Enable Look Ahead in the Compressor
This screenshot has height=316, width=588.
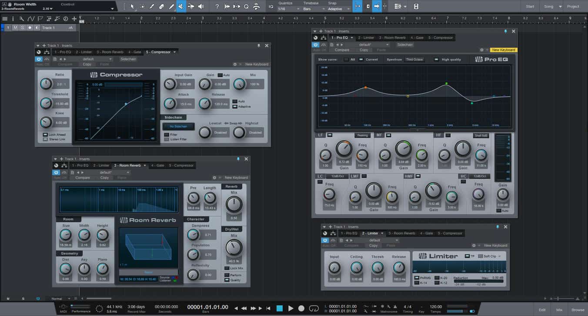tap(45, 135)
